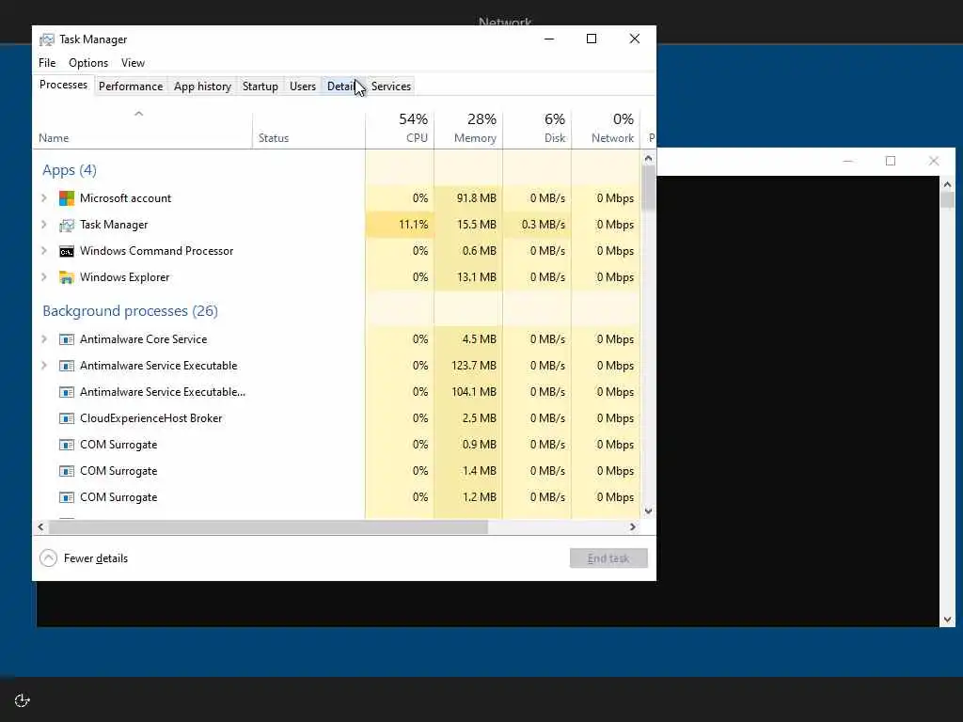Click the process list scroll up arrow

click(649, 158)
